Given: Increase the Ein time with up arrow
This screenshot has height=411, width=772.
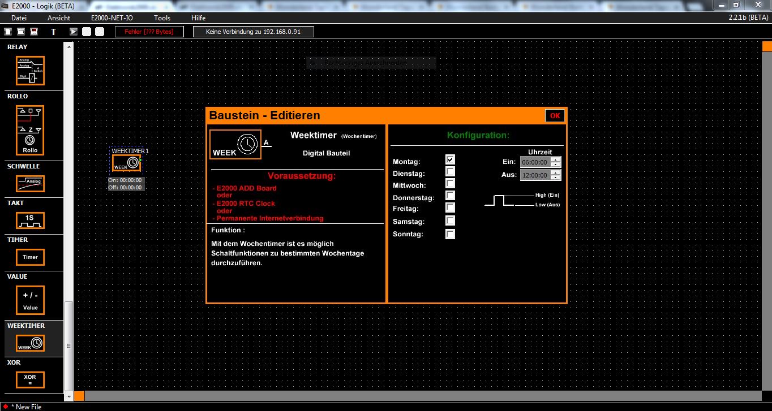Looking at the screenshot, I should [556, 159].
